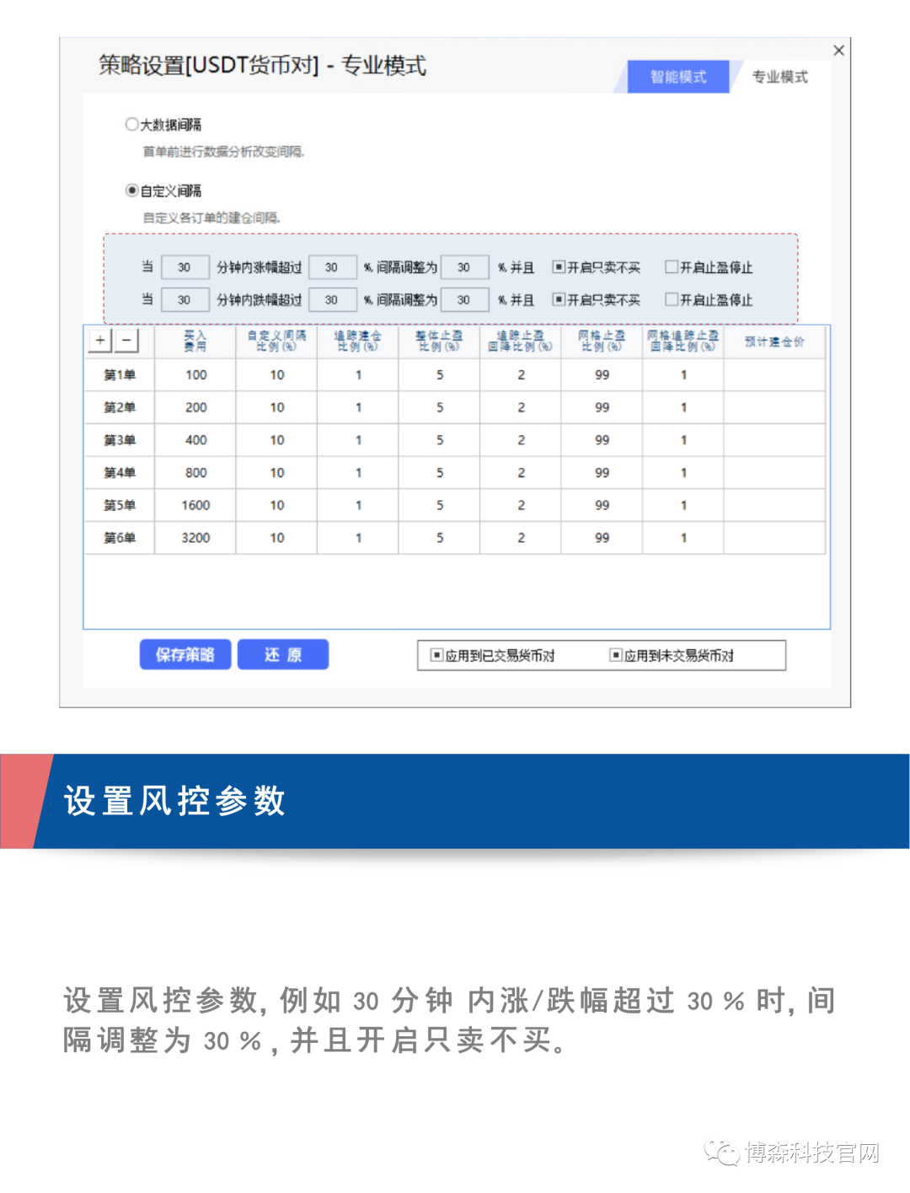Select the 自定义间隔 radio option
The width and height of the screenshot is (910, 1193).
(132, 191)
